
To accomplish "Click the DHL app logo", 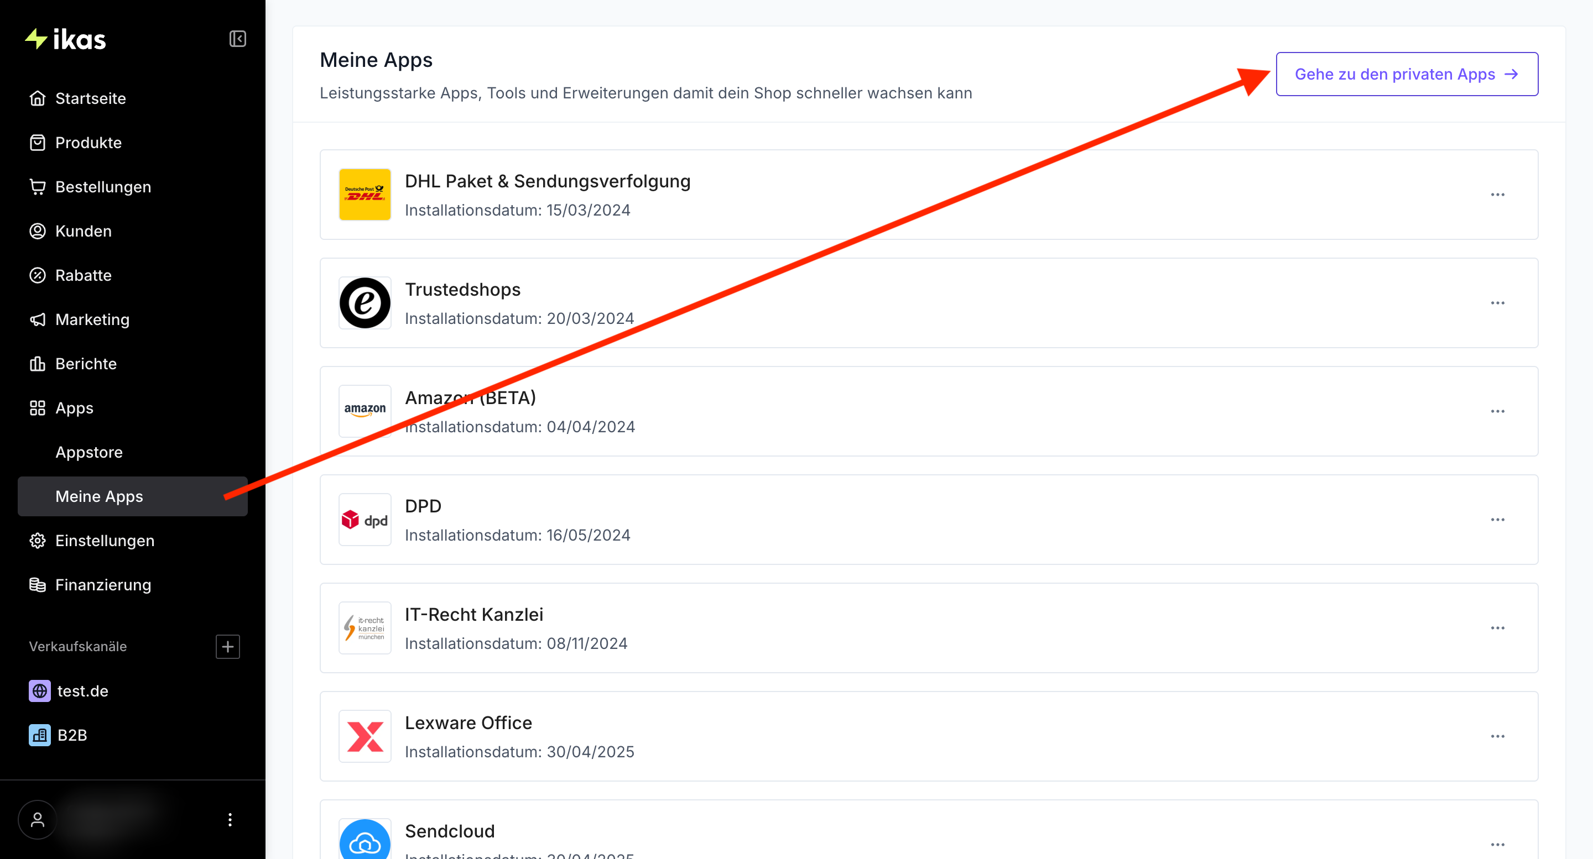I will click(365, 195).
